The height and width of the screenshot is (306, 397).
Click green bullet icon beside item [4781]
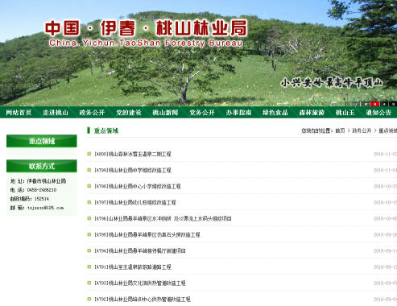89,267
